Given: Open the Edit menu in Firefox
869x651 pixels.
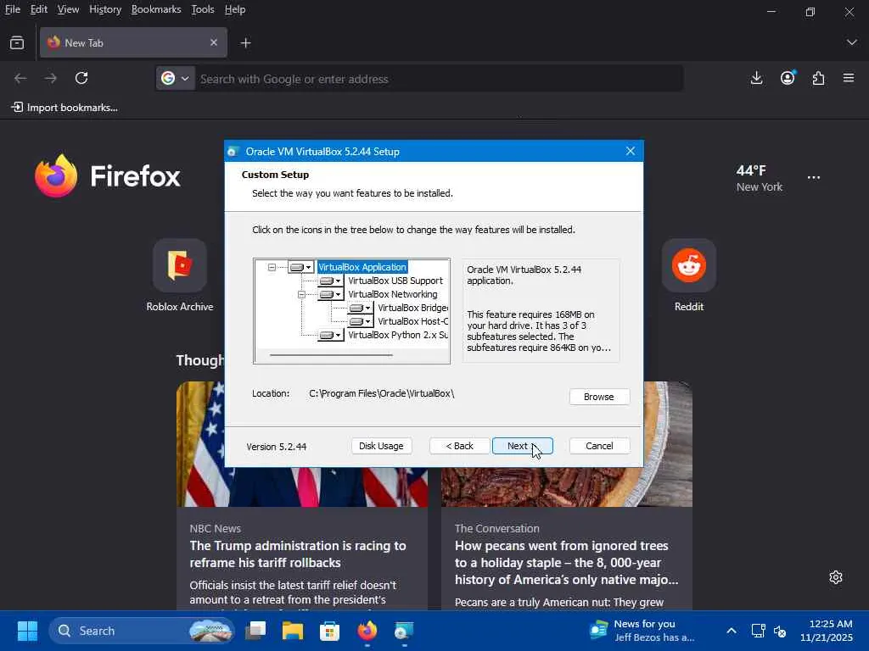Looking at the screenshot, I should tap(38, 9).
